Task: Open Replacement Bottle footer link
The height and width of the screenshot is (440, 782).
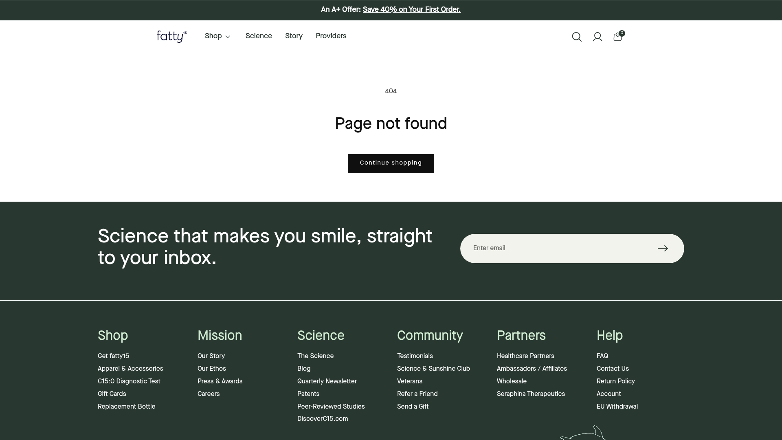Action: pos(126,407)
